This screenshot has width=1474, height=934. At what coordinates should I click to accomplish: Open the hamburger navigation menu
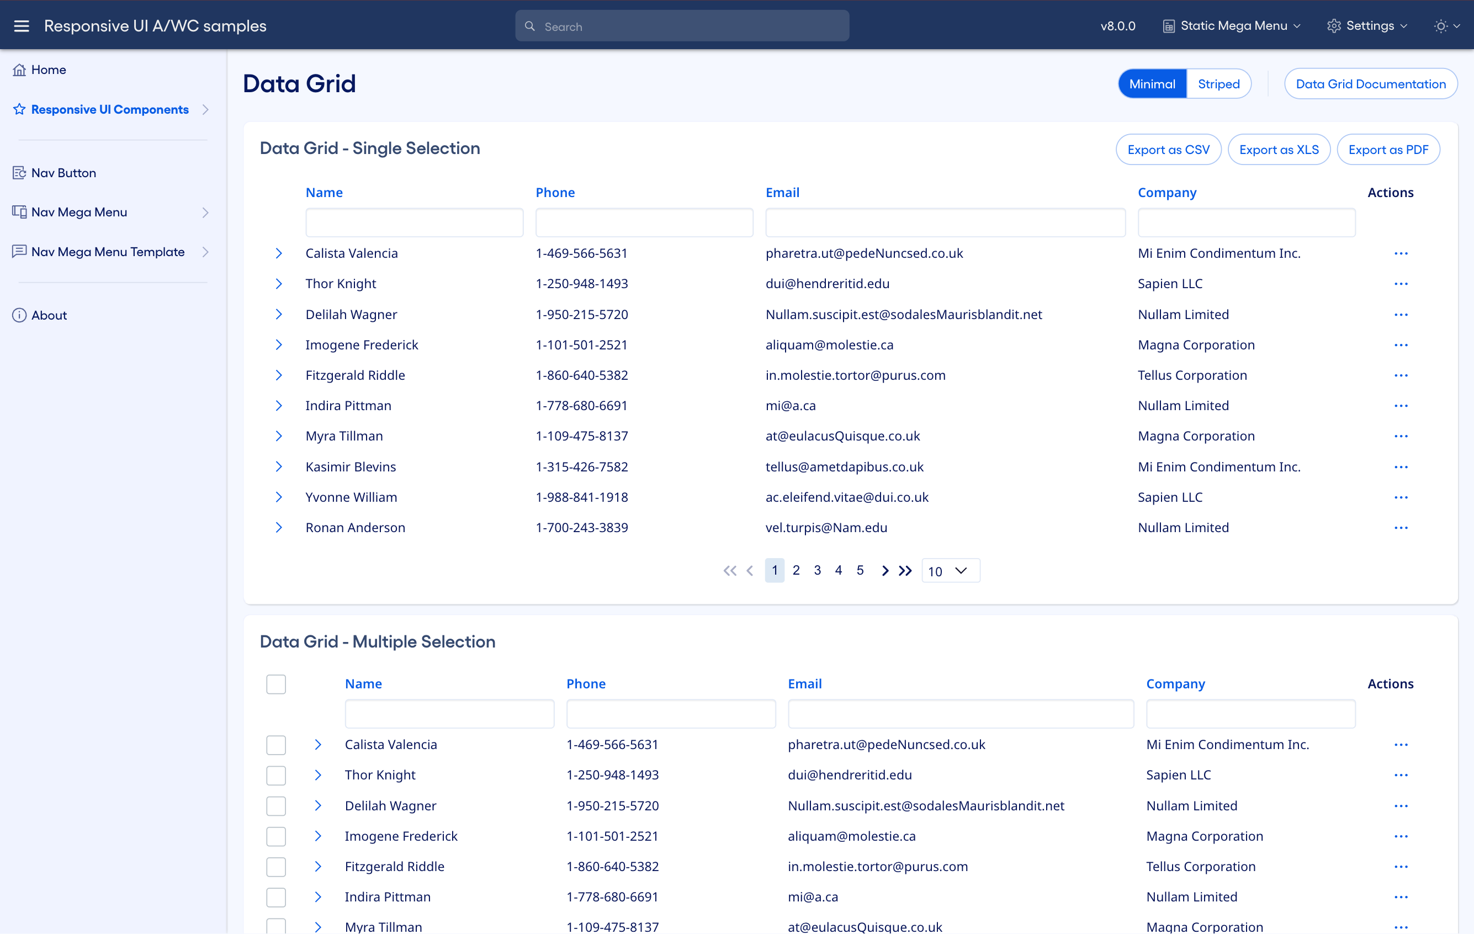[x=22, y=26]
